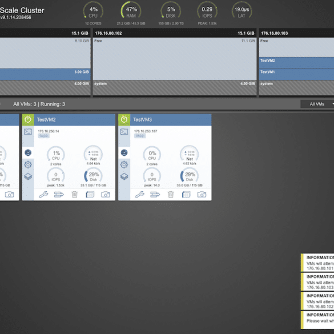Click the wrench icon on TestVM2
Viewport: 334px width, 334px height.
point(43,195)
